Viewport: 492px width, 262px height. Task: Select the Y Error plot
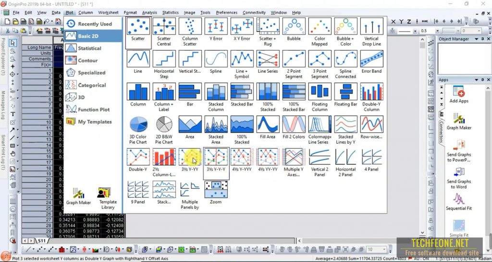216,30
